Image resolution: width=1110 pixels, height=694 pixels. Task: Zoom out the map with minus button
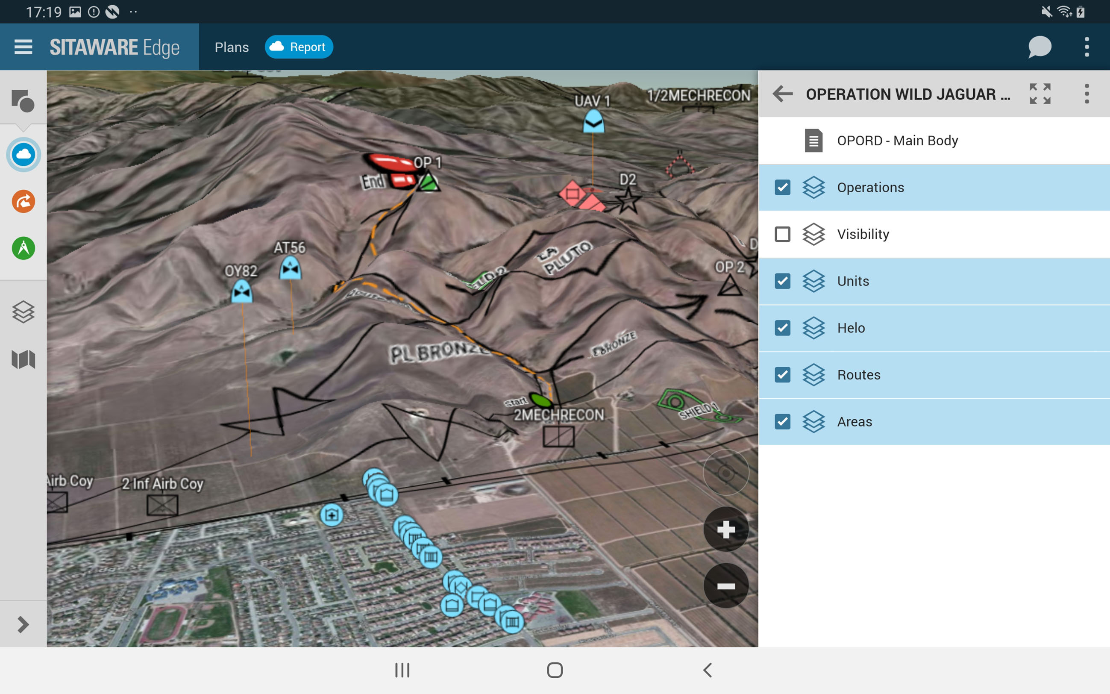coord(726,586)
